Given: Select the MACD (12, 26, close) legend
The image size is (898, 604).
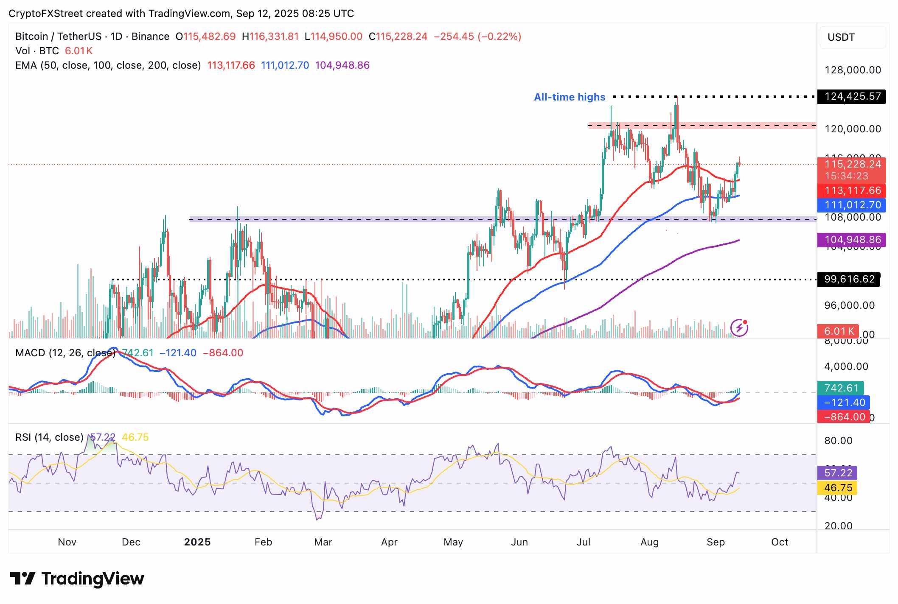Looking at the screenshot, I should [65, 353].
